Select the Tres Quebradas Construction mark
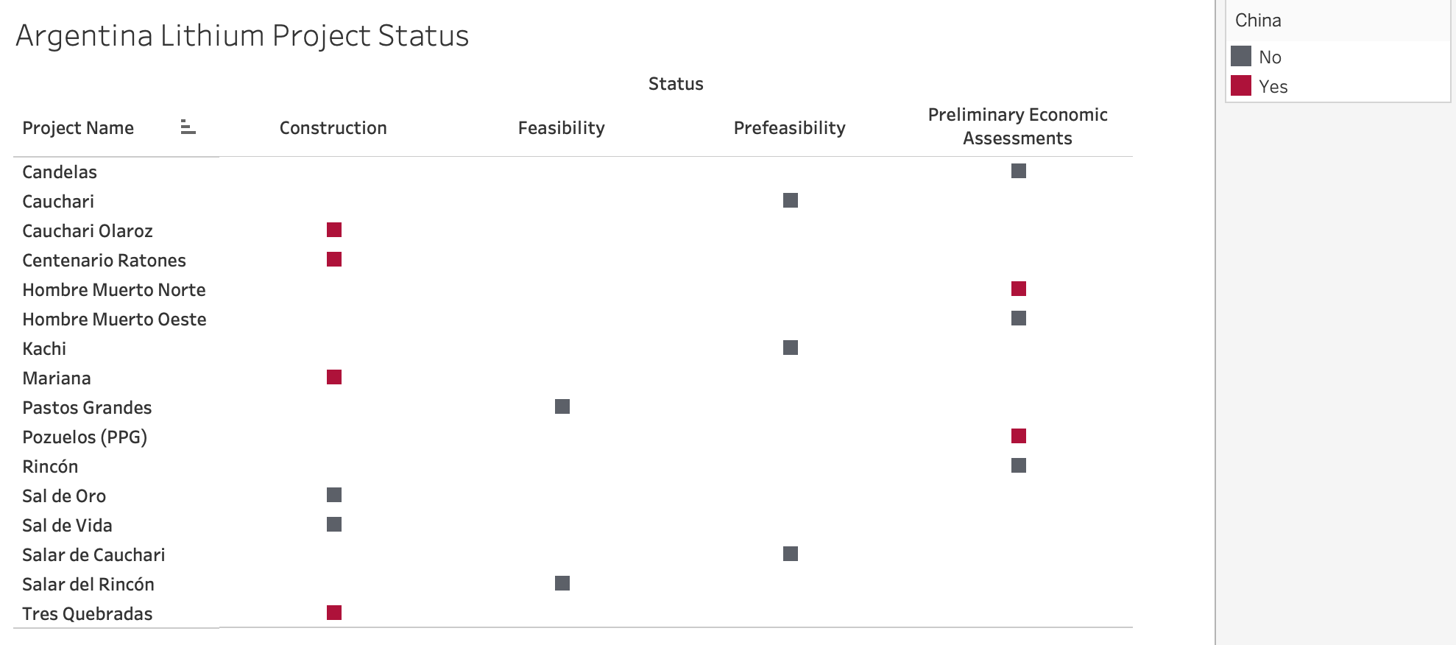This screenshot has height=645, width=1456. pyautogui.click(x=334, y=613)
